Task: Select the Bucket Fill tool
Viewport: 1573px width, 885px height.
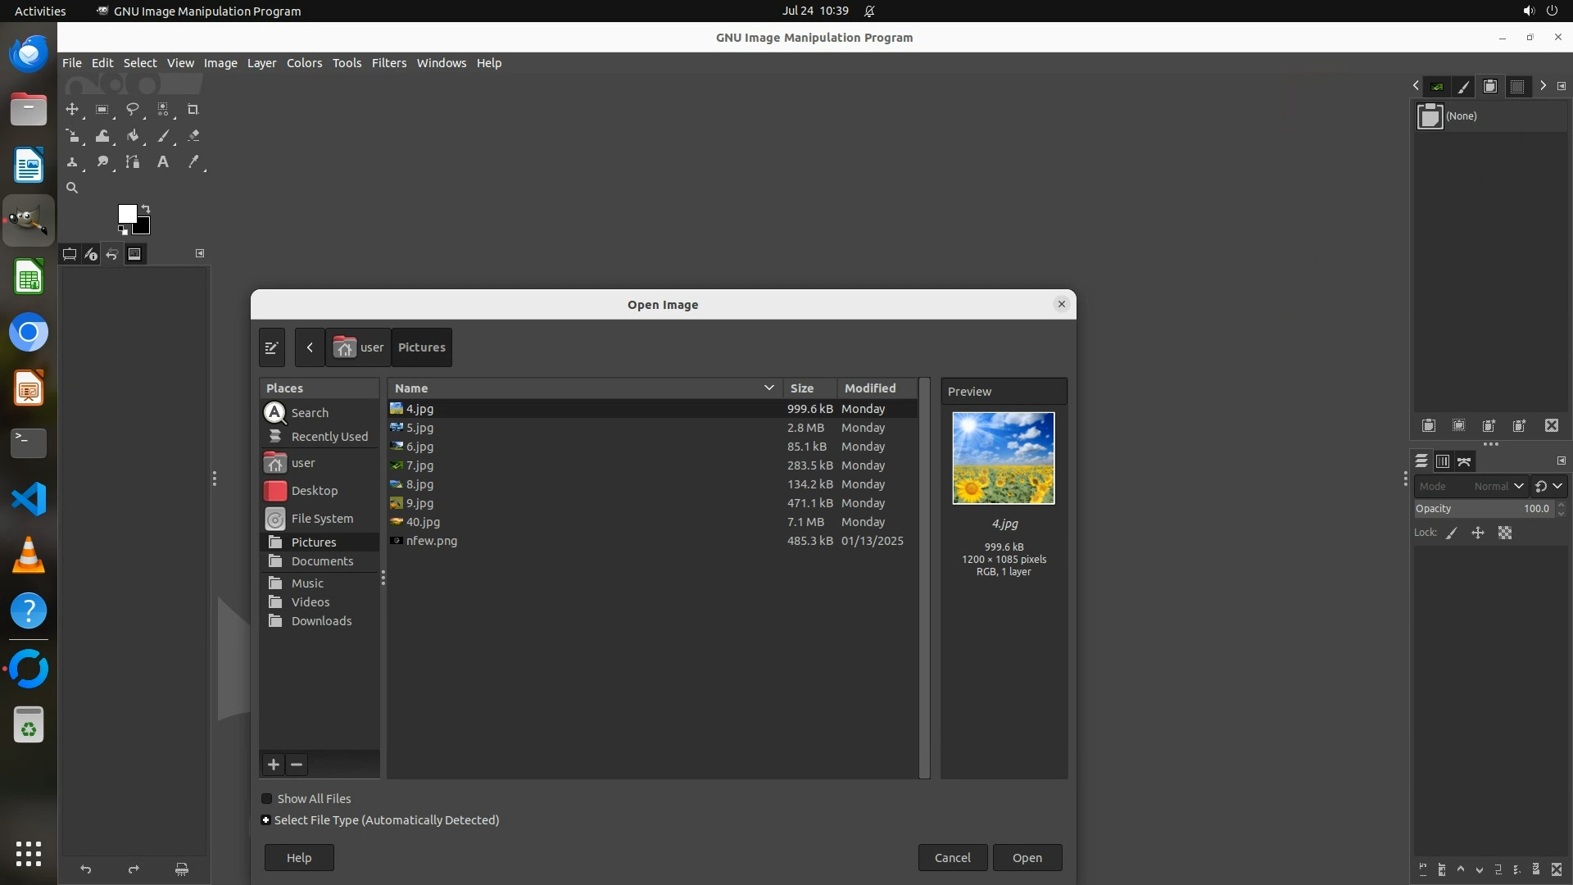Action: click(x=133, y=136)
